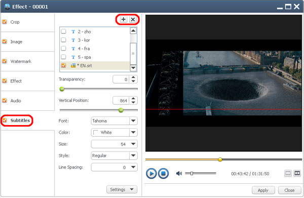304x198 pixels.
Task: Select the * EN.srt subtitle row
Action: [x=94, y=66]
